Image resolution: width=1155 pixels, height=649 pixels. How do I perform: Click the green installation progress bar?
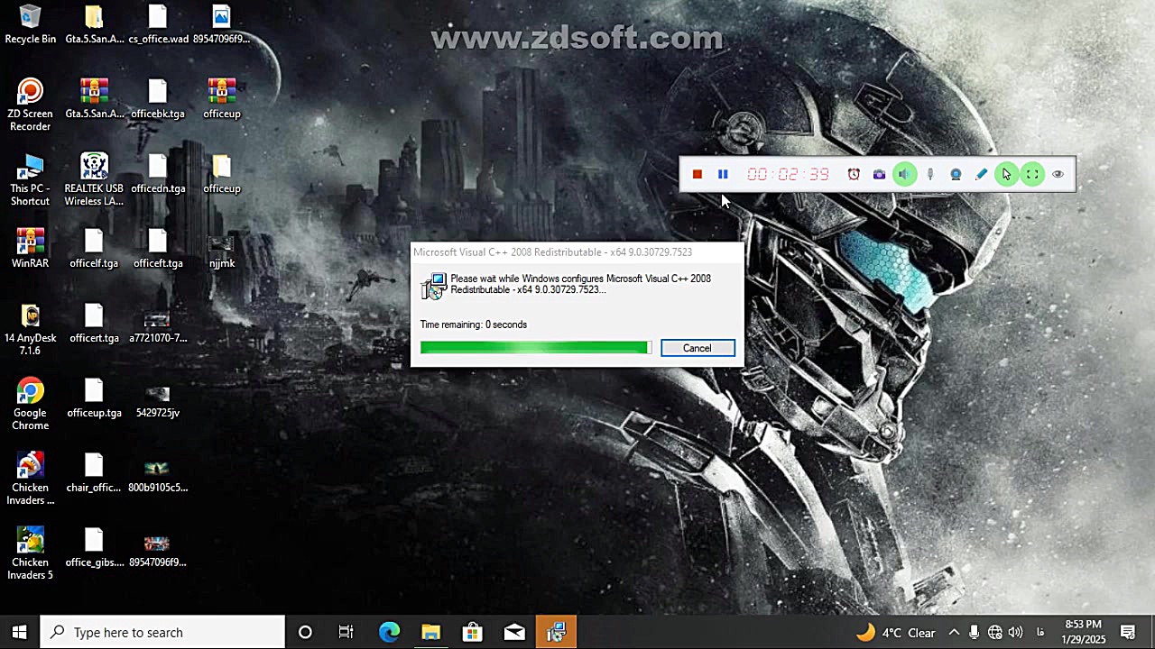coord(534,348)
